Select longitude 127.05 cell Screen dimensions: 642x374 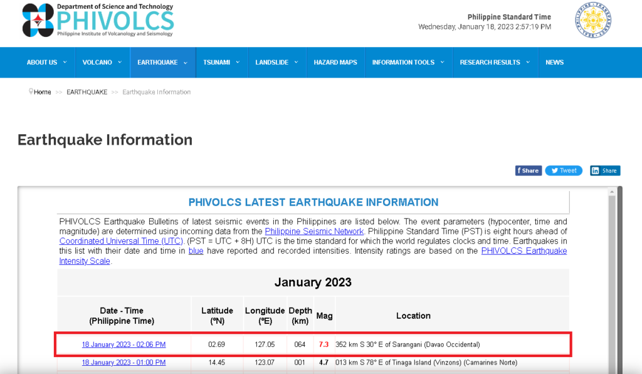click(265, 345)
